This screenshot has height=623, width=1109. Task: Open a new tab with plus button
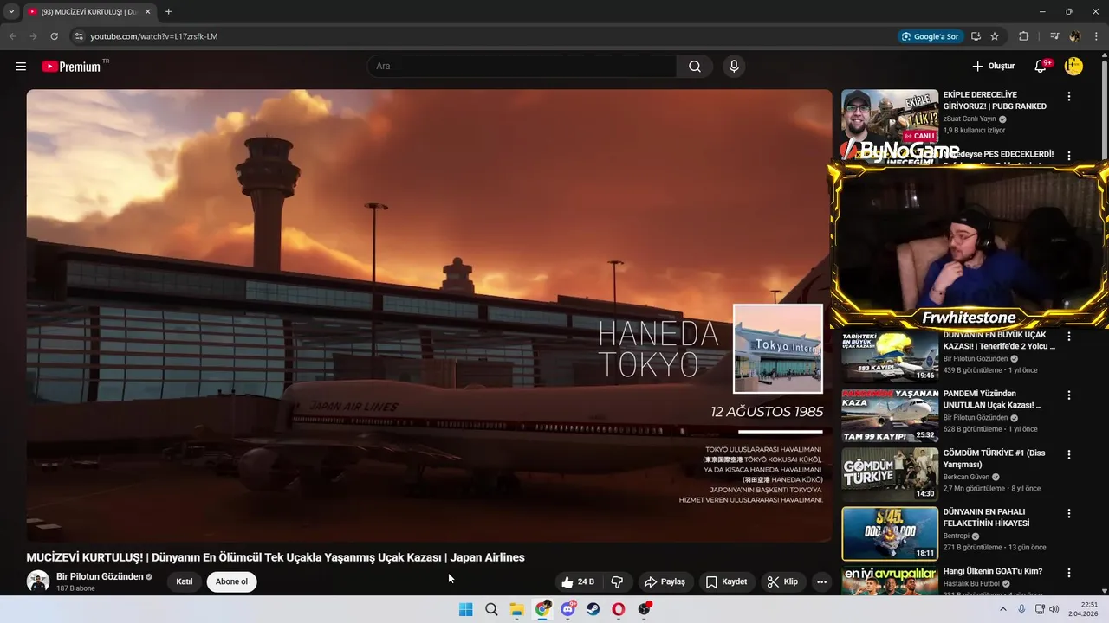pyautogui.click(x=168, y=11)
